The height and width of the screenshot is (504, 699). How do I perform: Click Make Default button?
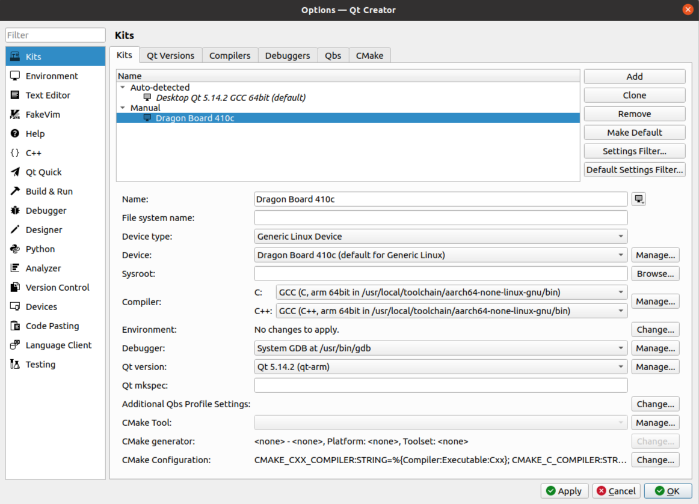(x=635, y=133)
